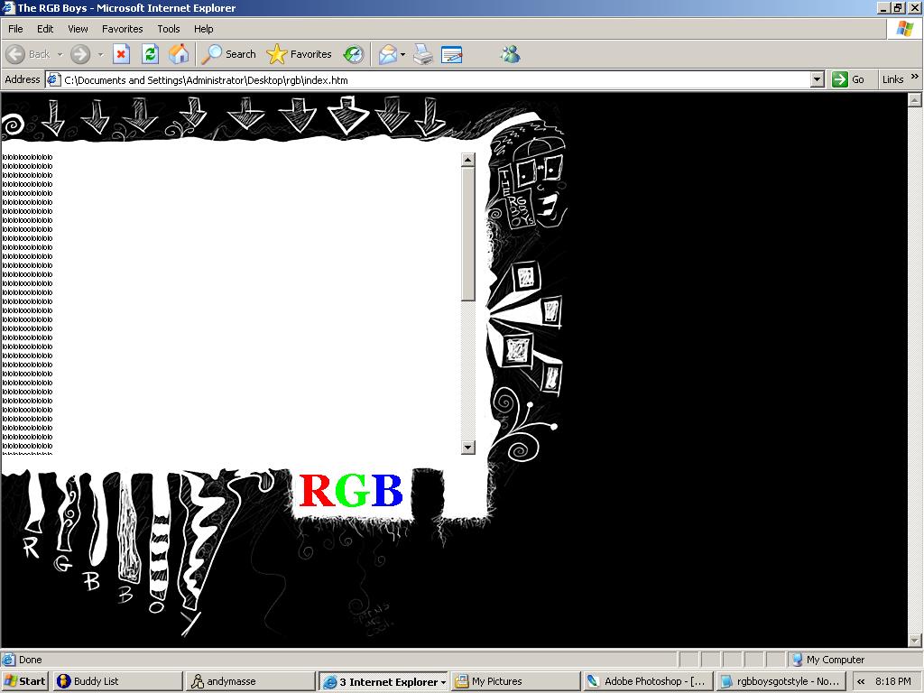This screenshot has width=924, height=693.
Task: Go to the Home page
Action: click(x=179, y=54)
